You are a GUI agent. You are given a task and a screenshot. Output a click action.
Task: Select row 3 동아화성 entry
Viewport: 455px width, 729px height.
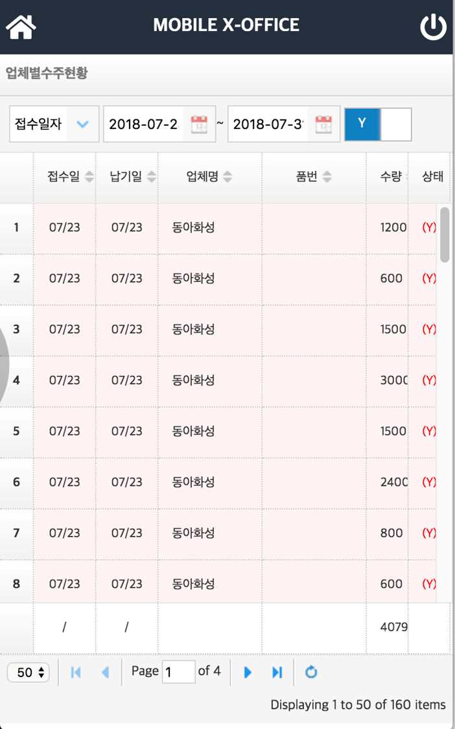194,329
